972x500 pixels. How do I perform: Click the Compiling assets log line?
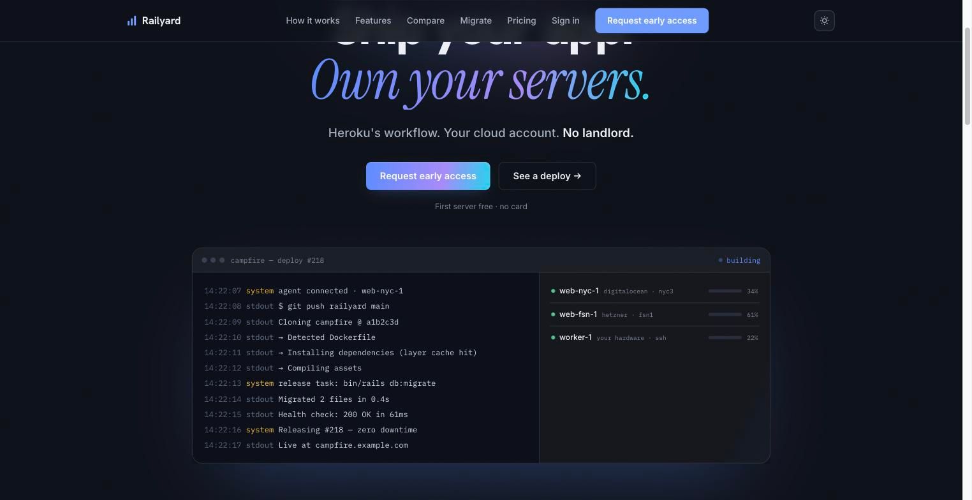(283, 368)
